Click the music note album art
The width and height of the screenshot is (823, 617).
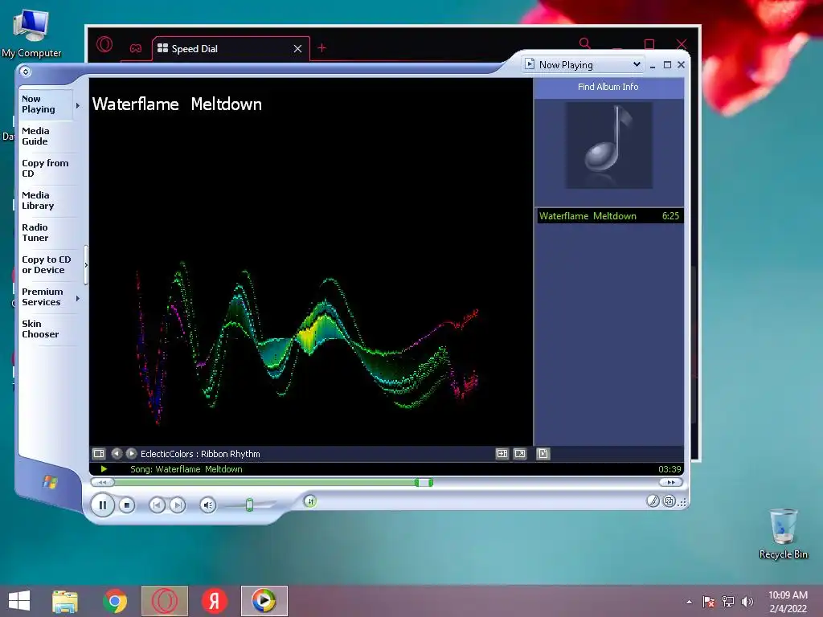pyautogui.click(x=609, y=145)
